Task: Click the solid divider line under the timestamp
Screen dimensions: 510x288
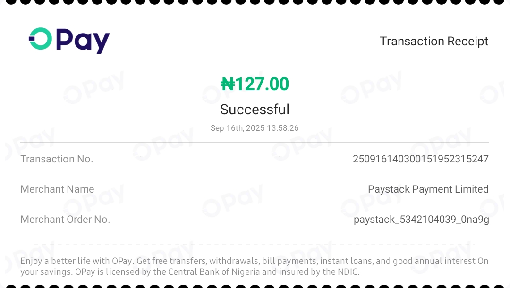Action: click(255, 143)
